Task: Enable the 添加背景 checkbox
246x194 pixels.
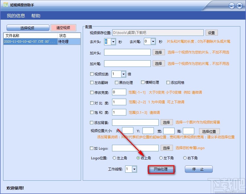Action: coord(92,122)
